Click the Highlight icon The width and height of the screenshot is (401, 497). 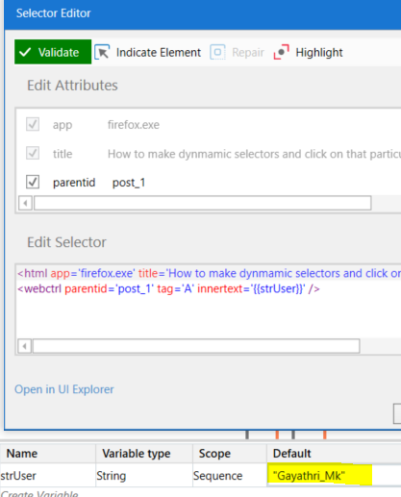pos(282,52)
